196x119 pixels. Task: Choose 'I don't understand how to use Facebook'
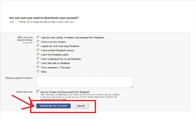38,59
